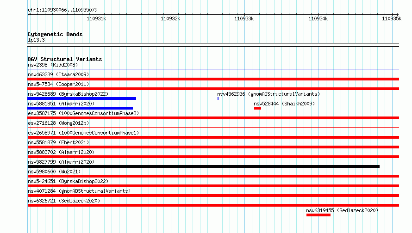Click the red bar under nsv5980600 (Wu2021)

213,176
